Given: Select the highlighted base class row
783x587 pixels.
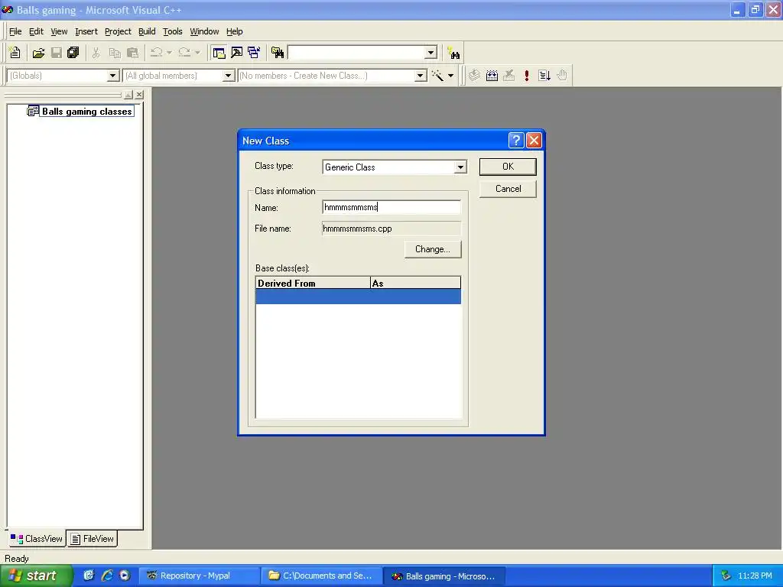Looking at the screenshot, I should click(x=358, y=297).
